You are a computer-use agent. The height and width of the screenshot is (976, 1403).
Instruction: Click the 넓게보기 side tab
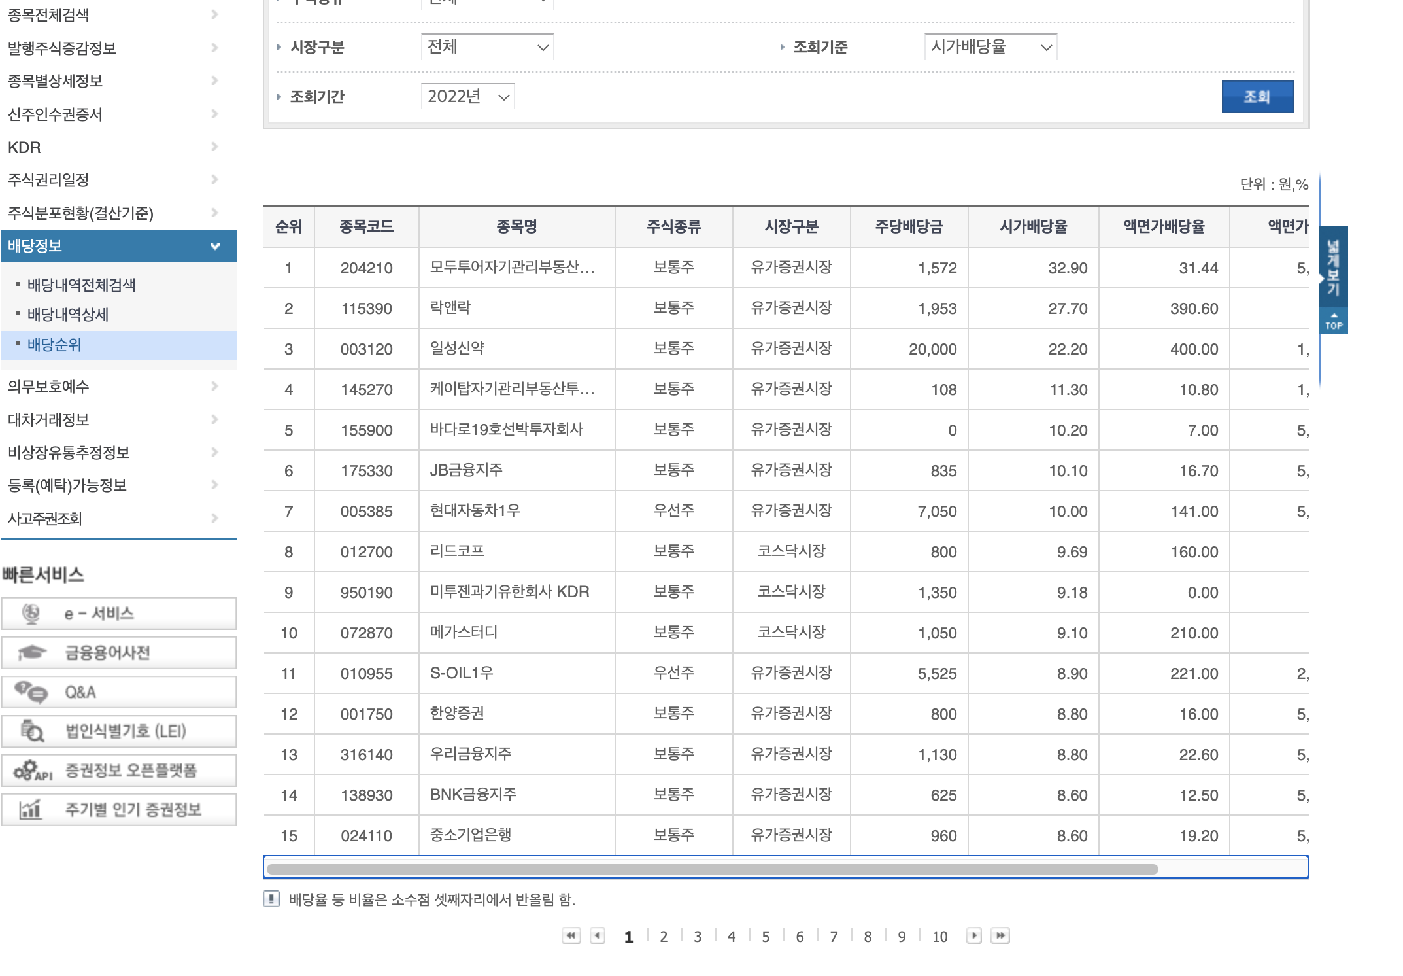click(x=1334, y=267)
